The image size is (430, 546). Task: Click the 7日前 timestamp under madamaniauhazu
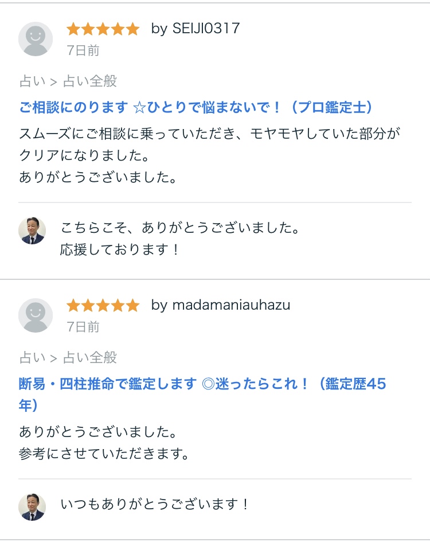tap(83, 327)
